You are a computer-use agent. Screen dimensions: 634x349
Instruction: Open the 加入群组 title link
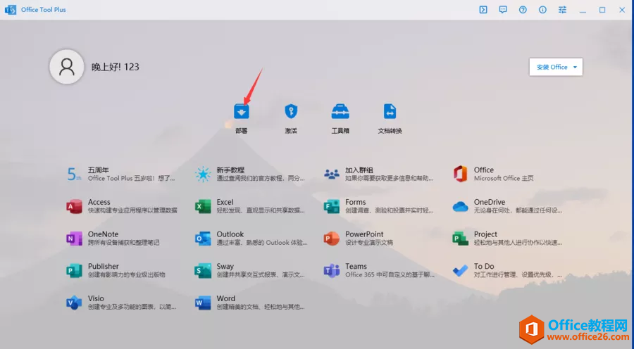359,170
